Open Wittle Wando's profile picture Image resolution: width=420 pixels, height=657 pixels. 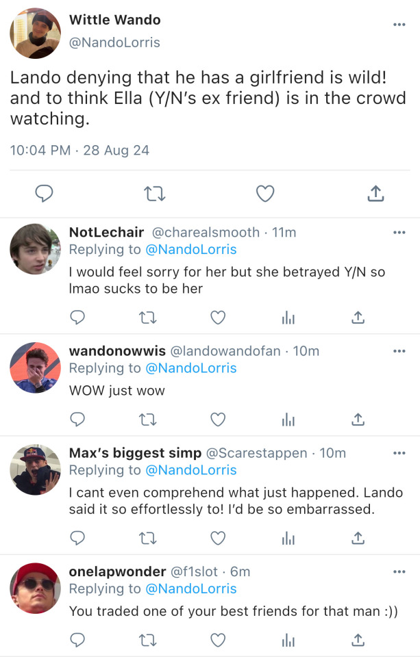[x=36, y=34]
